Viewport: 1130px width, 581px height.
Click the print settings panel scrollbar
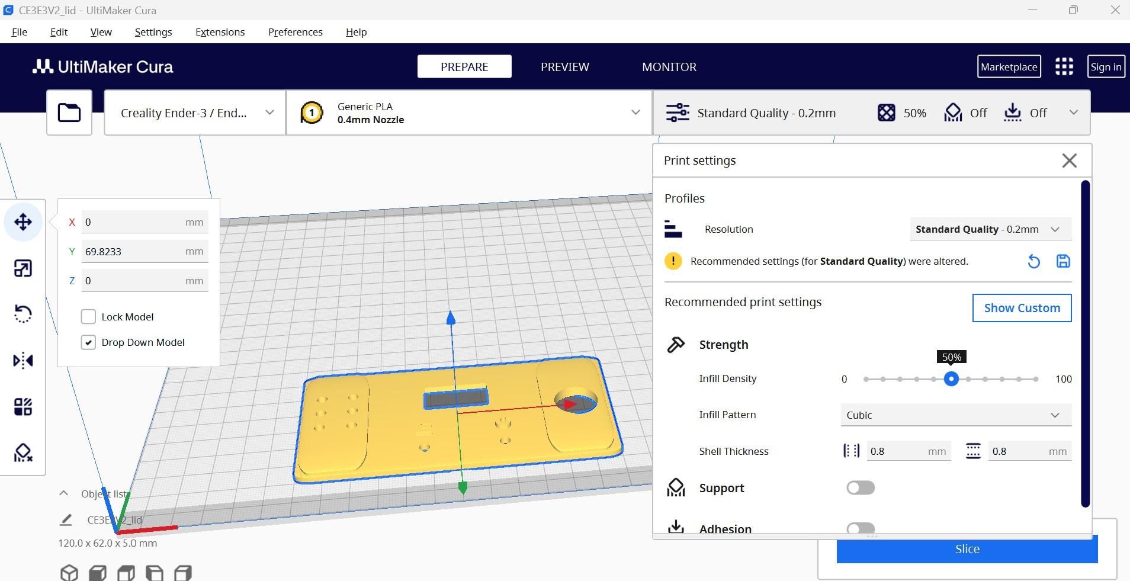point(1085,344)
